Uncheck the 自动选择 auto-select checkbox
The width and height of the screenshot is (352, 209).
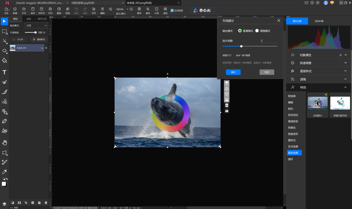tap(172, 11)
